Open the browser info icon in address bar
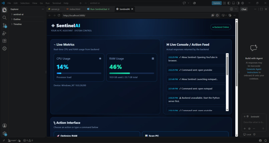This screenshot has height=143, width=269. pyautogui.click(x=217, y=15)
